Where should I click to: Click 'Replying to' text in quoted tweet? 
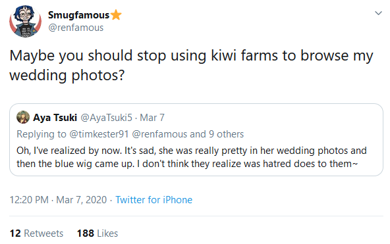pyautogui.click(x=42, y=134)
